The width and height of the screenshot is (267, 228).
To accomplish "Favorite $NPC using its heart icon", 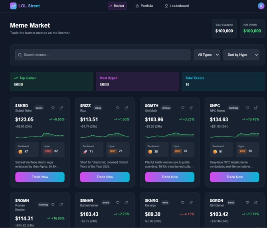I will click(247, 108).
